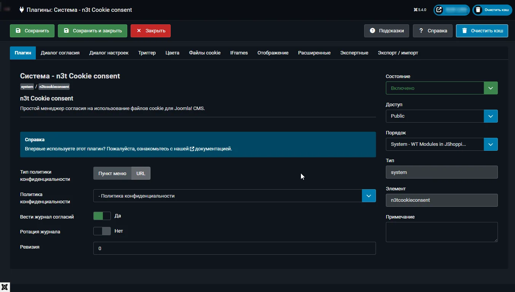The width and height of the screenshot is (515, 292).
Task: Click the external link icon in the top bar
Action: pyautogui.click(x=439, y=10)
